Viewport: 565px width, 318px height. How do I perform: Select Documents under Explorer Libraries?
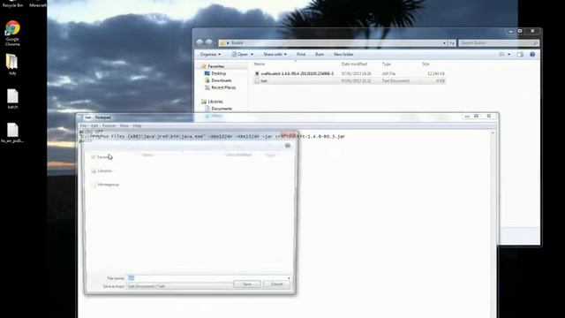222,108
